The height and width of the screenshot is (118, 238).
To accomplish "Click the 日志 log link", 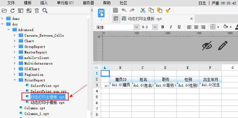I will coord(202,3).
